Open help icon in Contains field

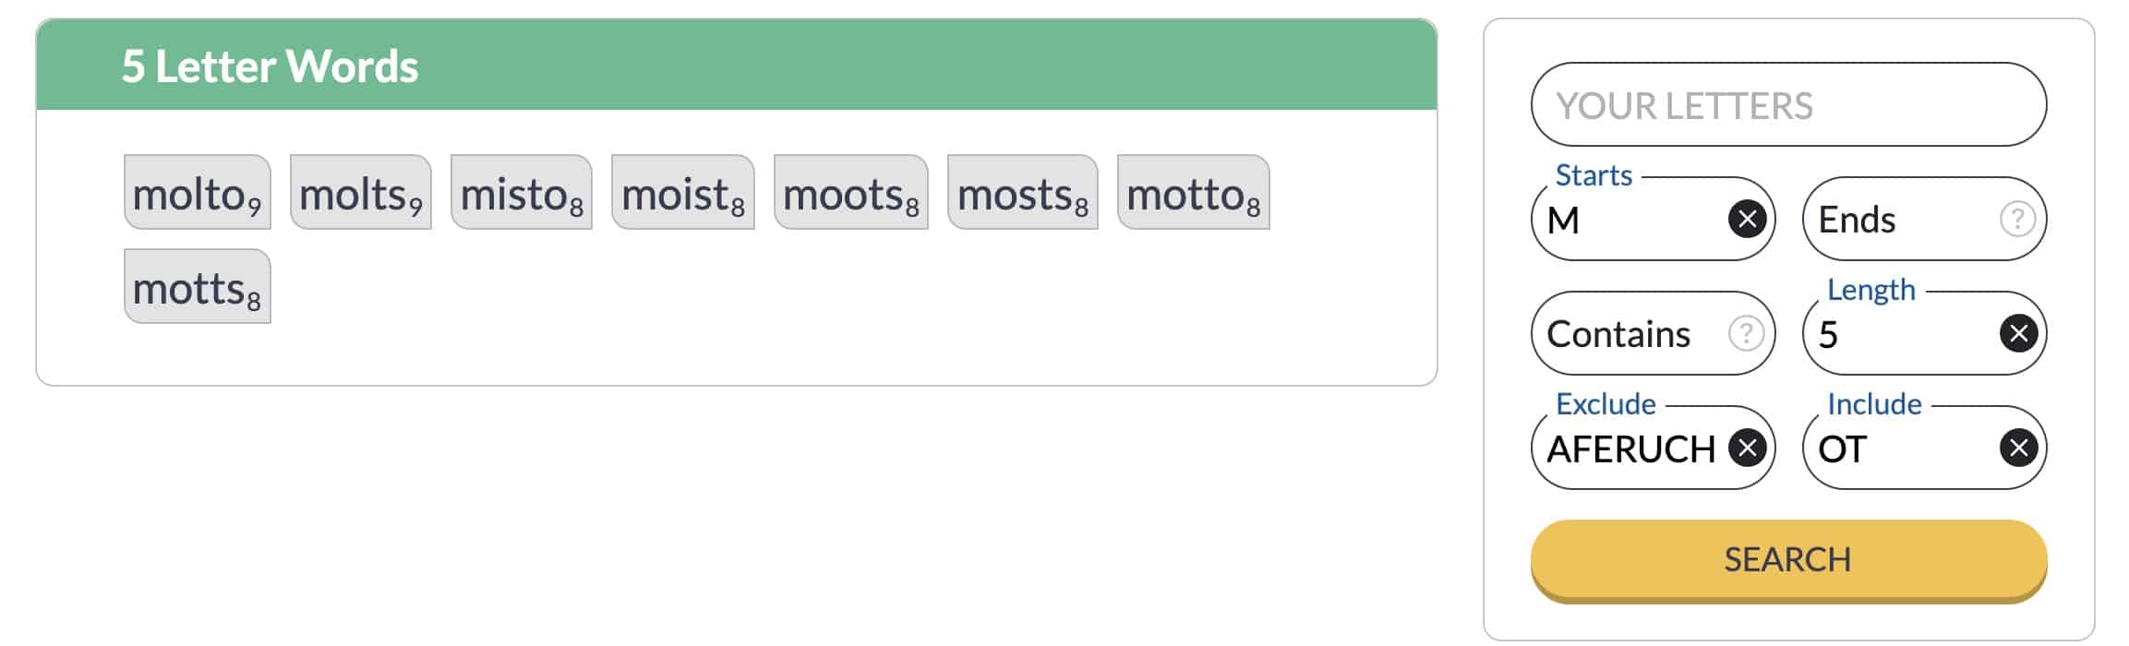coord(1746,334)
